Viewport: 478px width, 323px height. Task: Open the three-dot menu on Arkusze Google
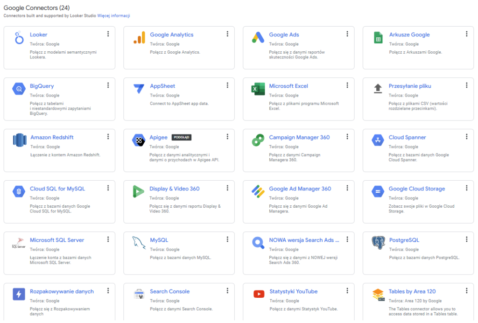pos(466,34)
